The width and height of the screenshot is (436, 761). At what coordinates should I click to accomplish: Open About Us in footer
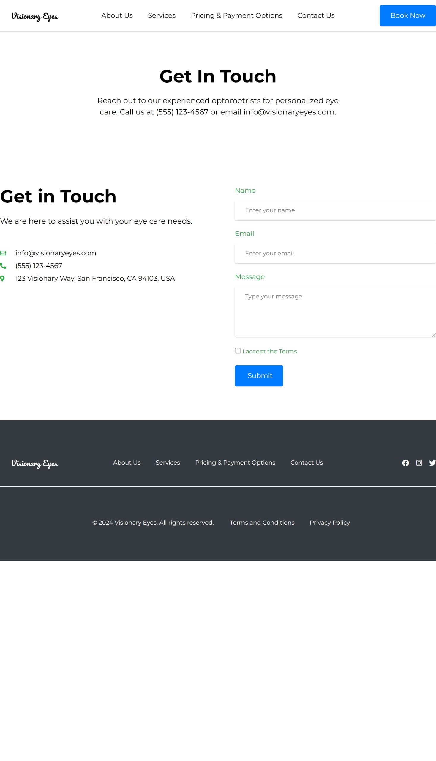click(127, 463)
